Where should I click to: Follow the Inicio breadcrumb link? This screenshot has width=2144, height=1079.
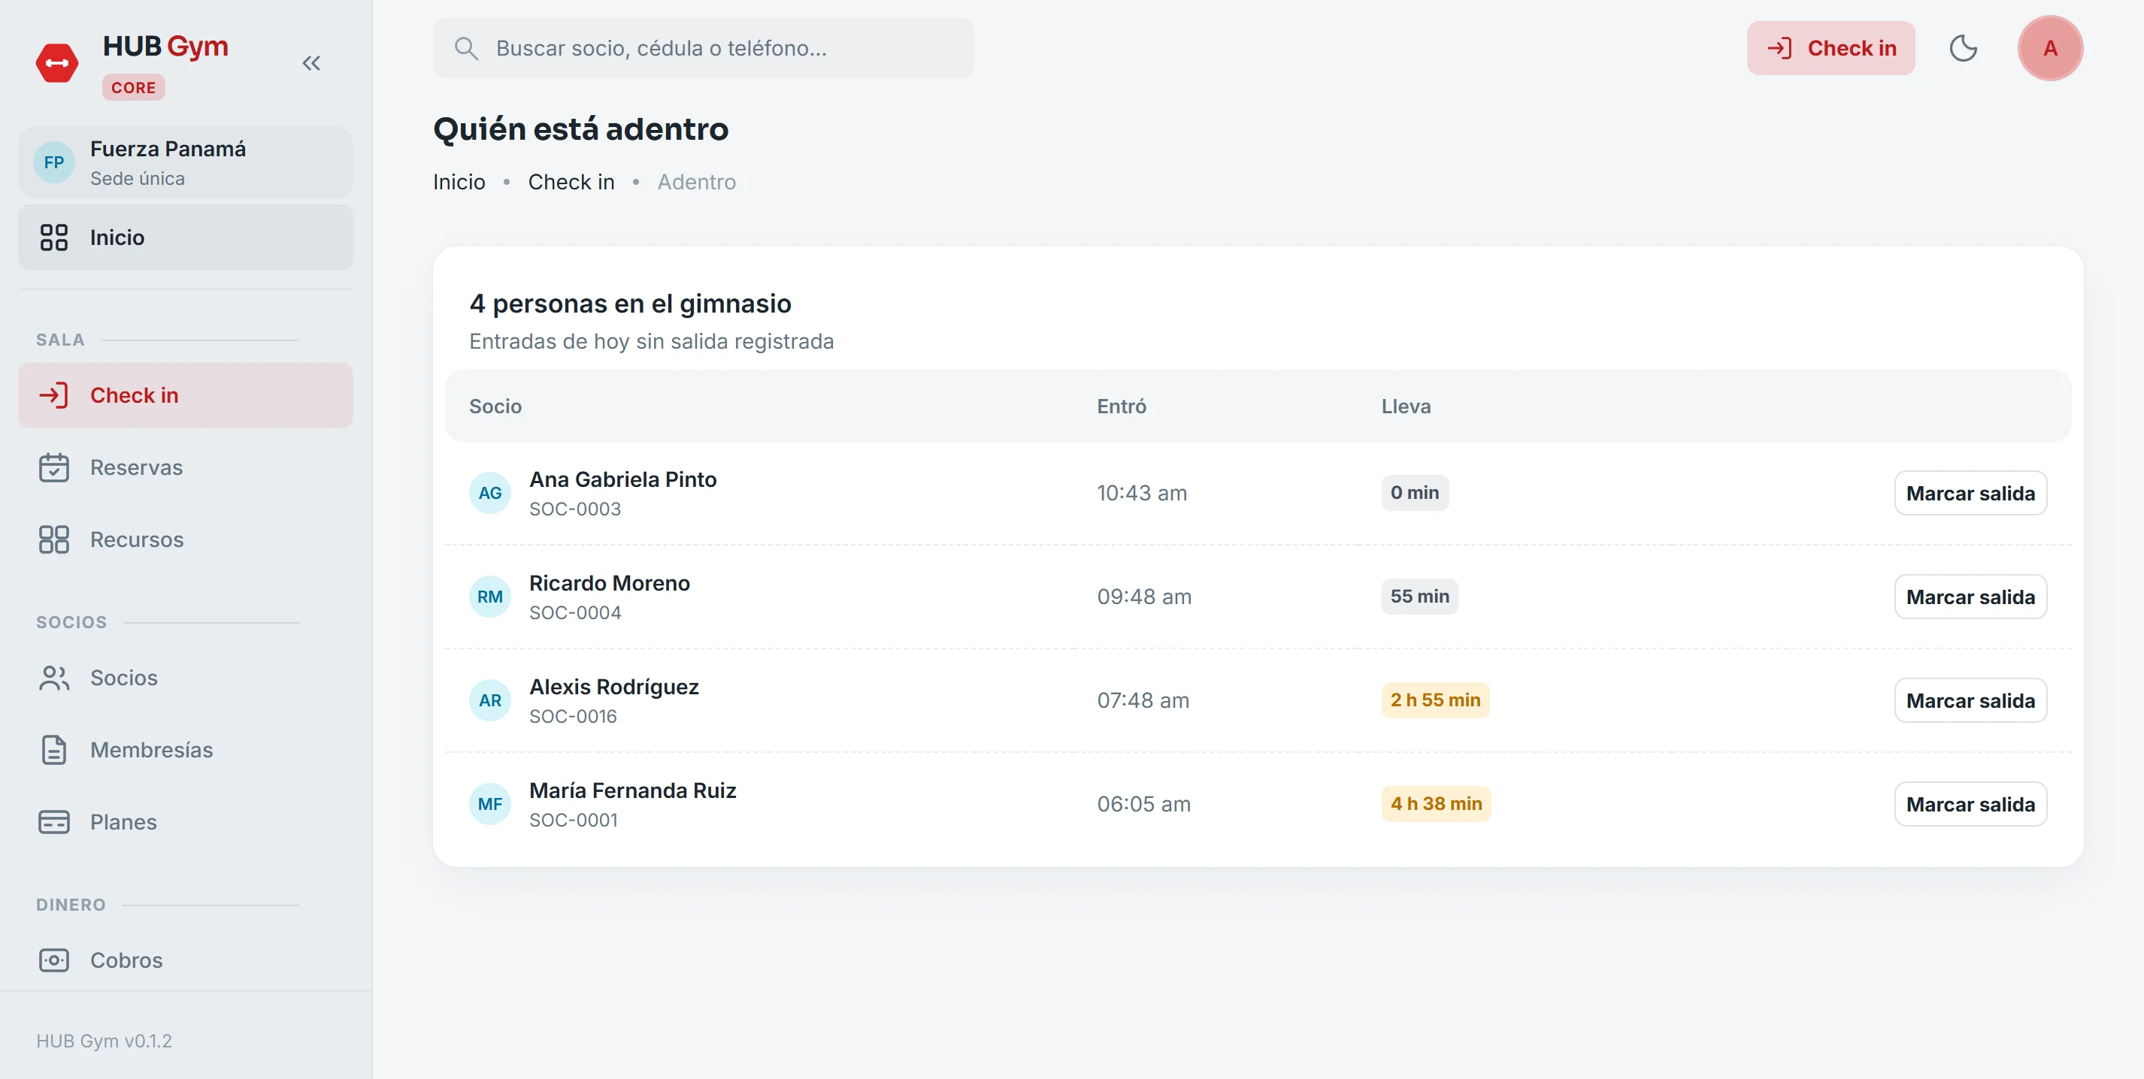click(459, 181)
